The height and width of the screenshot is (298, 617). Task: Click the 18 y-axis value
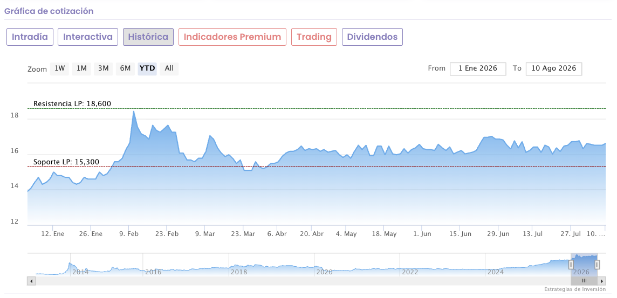pyautogui.click(x=15, y=116)
